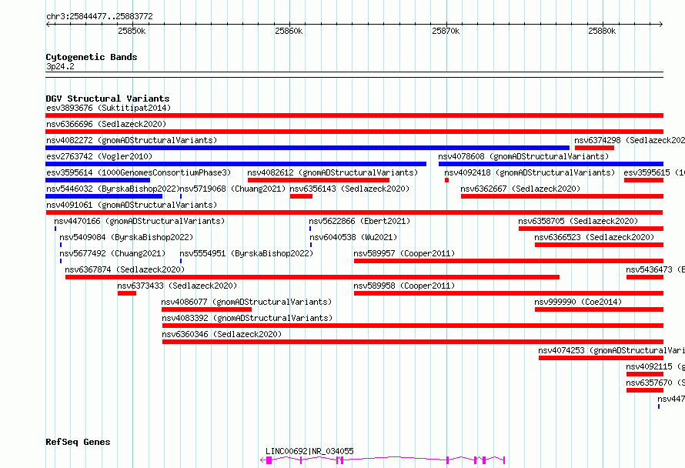This screenshot has height=468, width=685.
Task: Click the LINC00692|NR_034055 gene label
Action: (x=309, y=451)
